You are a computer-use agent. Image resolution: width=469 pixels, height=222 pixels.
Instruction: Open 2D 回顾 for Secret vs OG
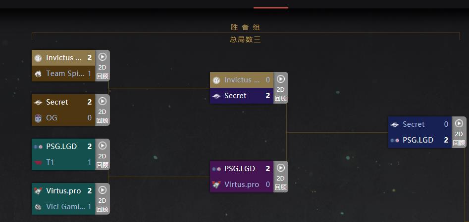[x=103, y=116]
